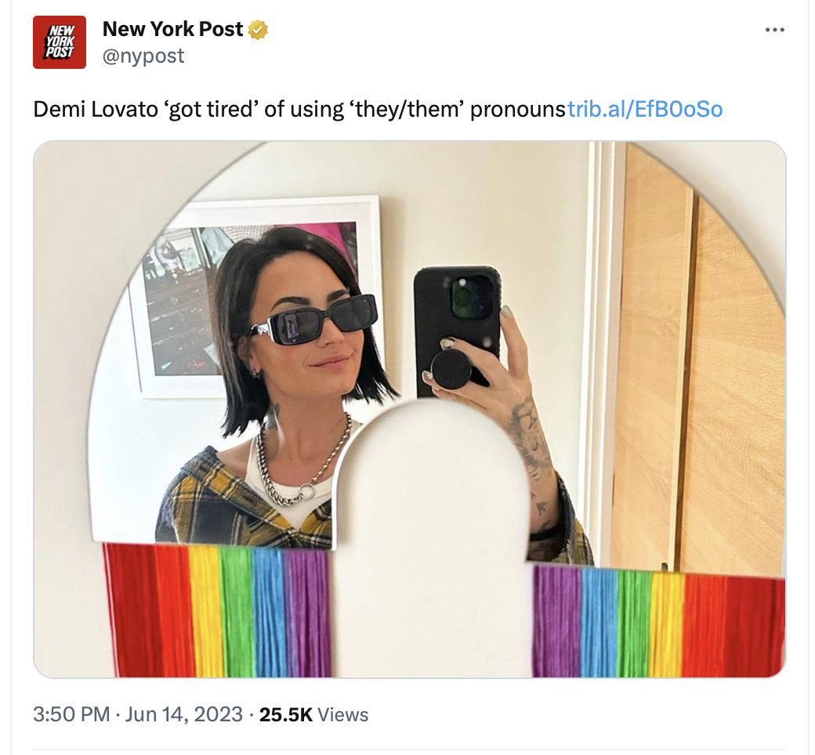Open the New York Post profile avatar
The image size is (815, 755).
click(x=60, y=42)
